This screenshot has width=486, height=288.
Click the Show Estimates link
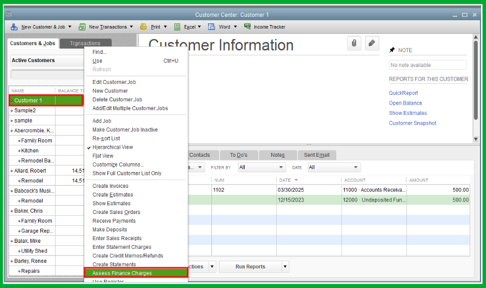pos(408,113)
